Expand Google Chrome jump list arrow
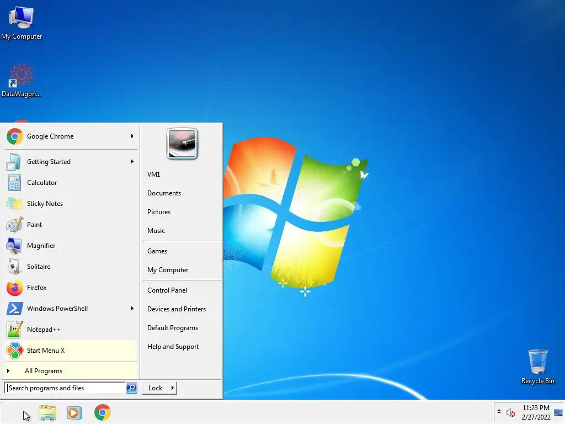Image resolution: width=565 pixels, height=424 pixels. [x=132, y=136]
